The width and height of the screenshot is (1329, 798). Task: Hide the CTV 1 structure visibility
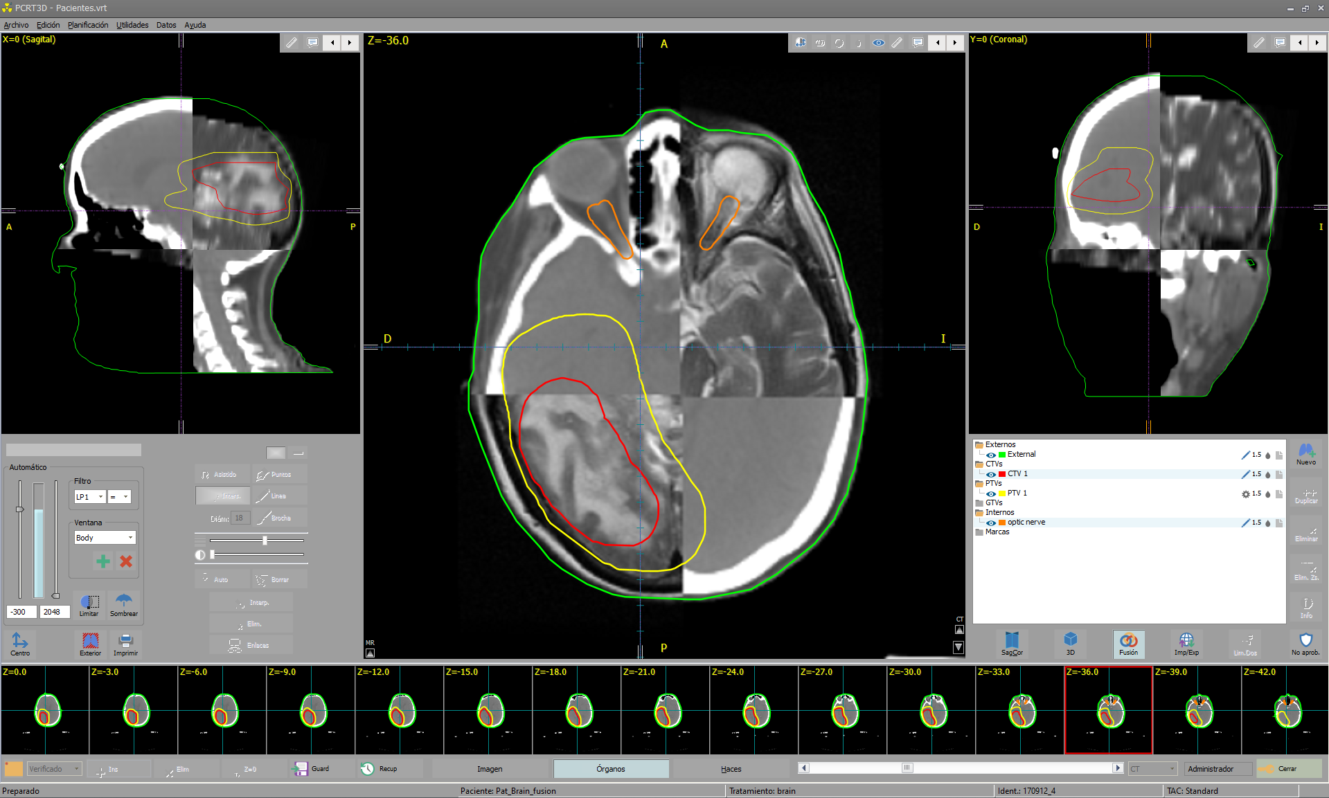pyautogui.click(x=991, y=474)
